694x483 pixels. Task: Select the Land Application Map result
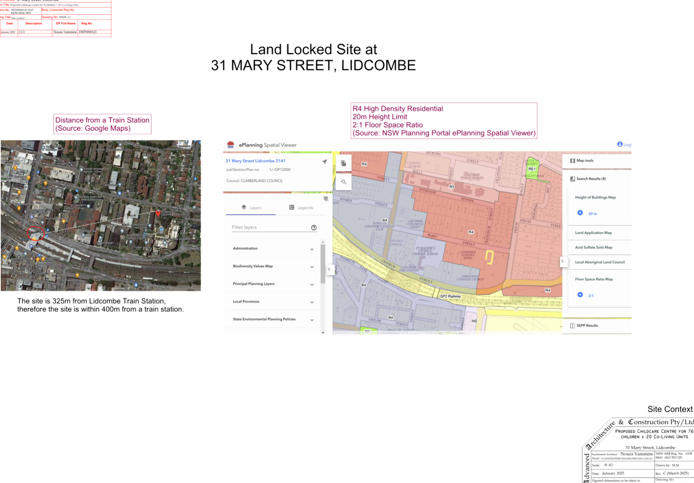pyautogui.click(x=593, y=233)
